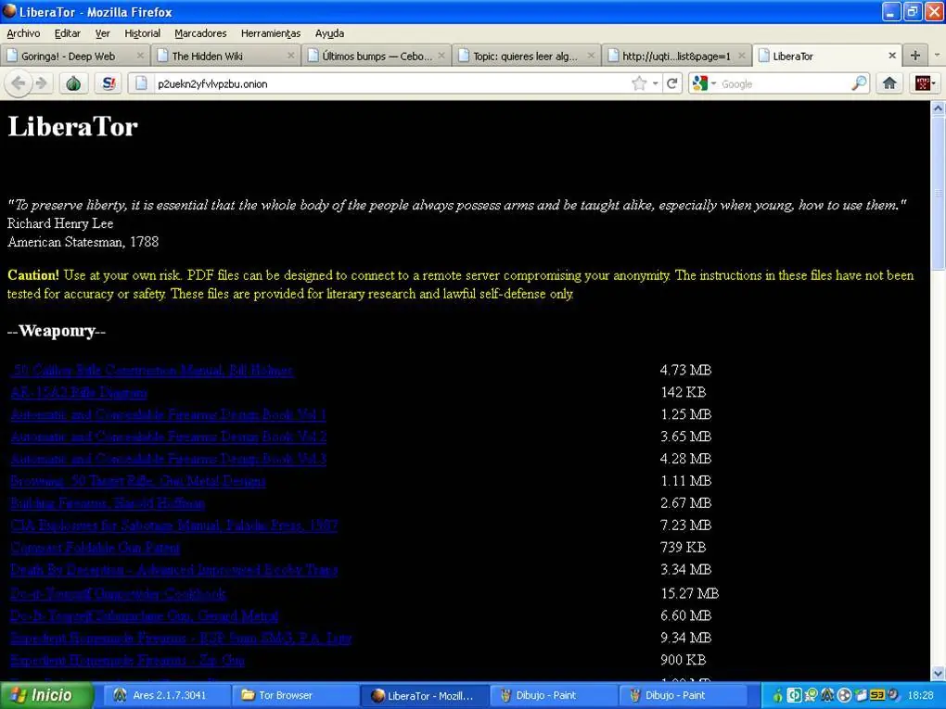Switch to the first Dibujo - Paint taskbar item
This screenshot has height=709, width=946.
(554, 695)
